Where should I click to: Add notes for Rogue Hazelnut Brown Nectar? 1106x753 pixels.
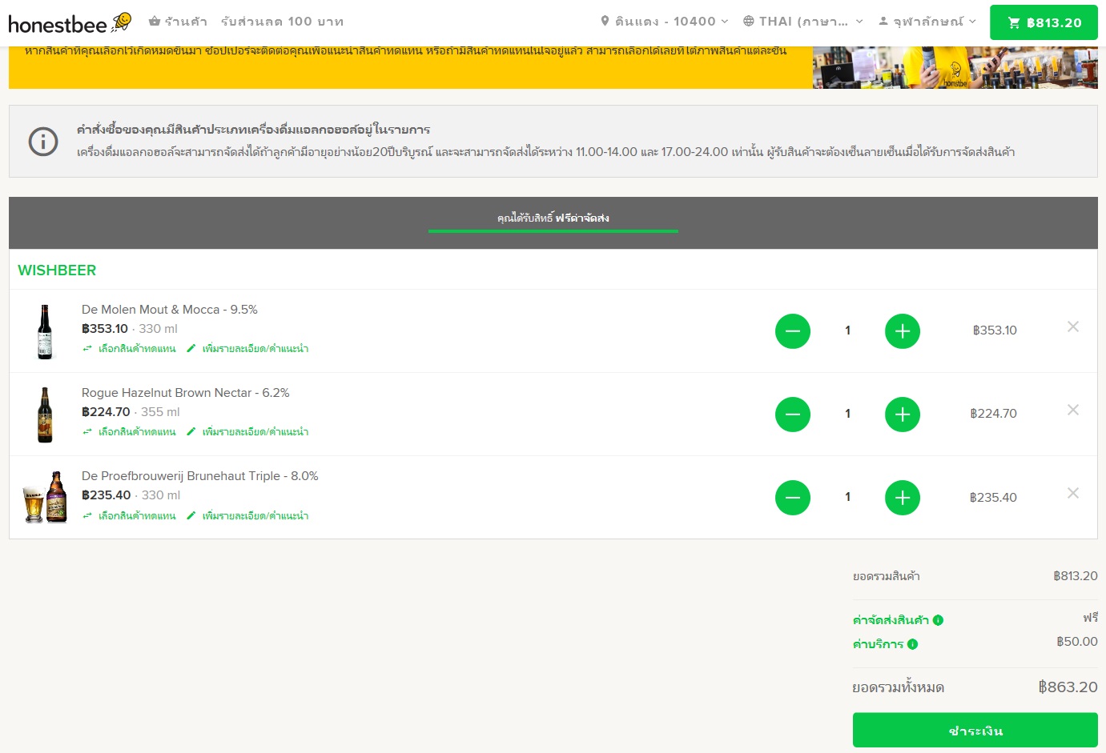[x=247, y=432]
